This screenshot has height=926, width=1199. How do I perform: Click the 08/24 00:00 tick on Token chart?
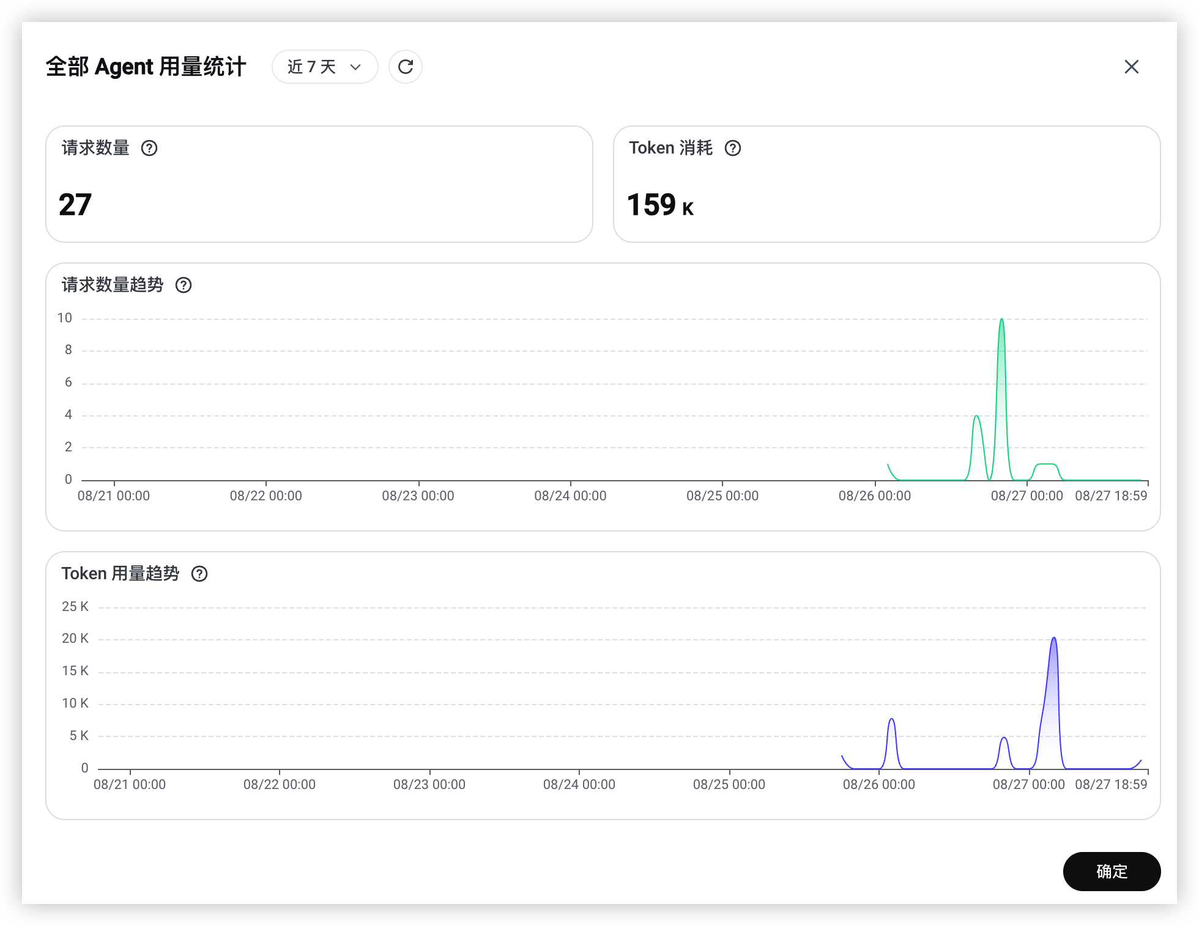tap(579, 784)
